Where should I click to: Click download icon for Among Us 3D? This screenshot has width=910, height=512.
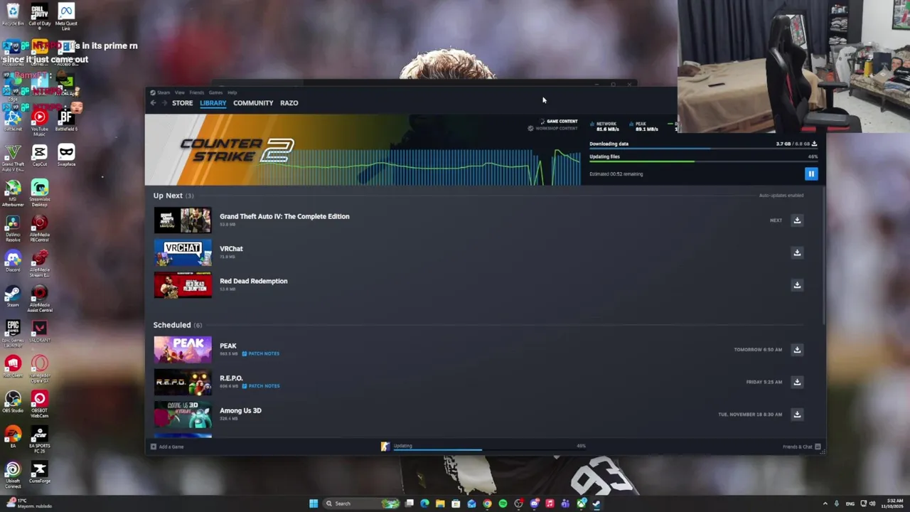point(797,415)
